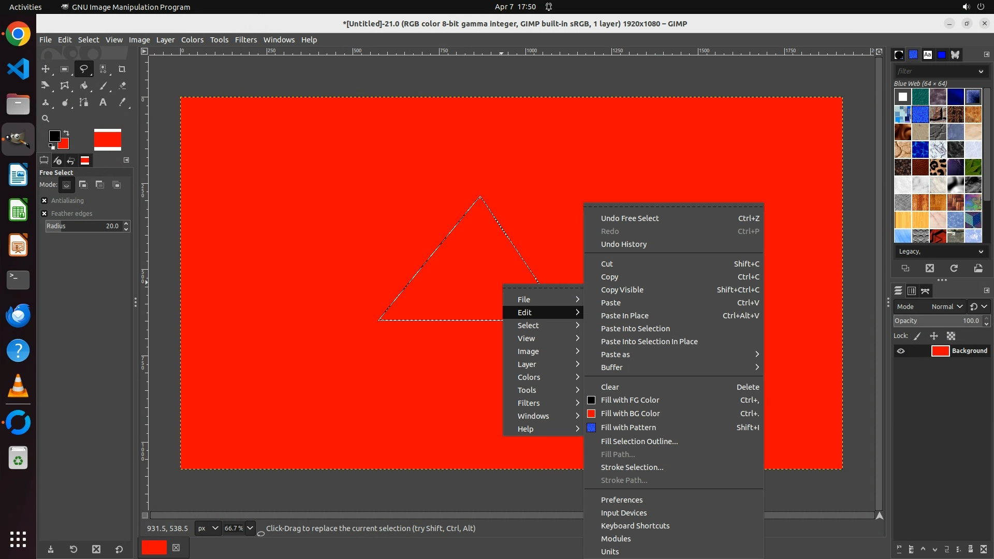Screen dimensions: 994x559
Task: Select the Bucket Fill tool
Action: click(84, 85)
